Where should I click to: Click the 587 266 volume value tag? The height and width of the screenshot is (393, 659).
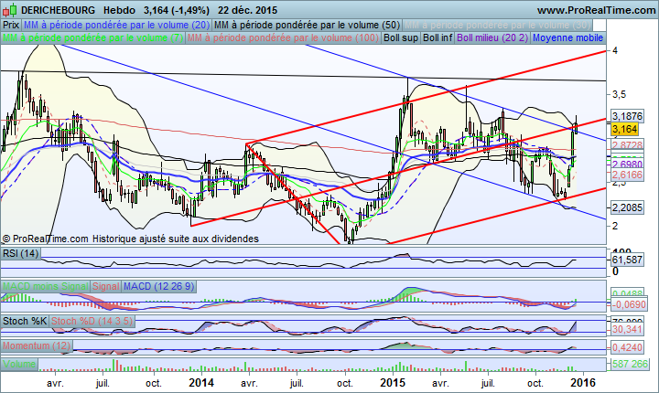point(630,364)
